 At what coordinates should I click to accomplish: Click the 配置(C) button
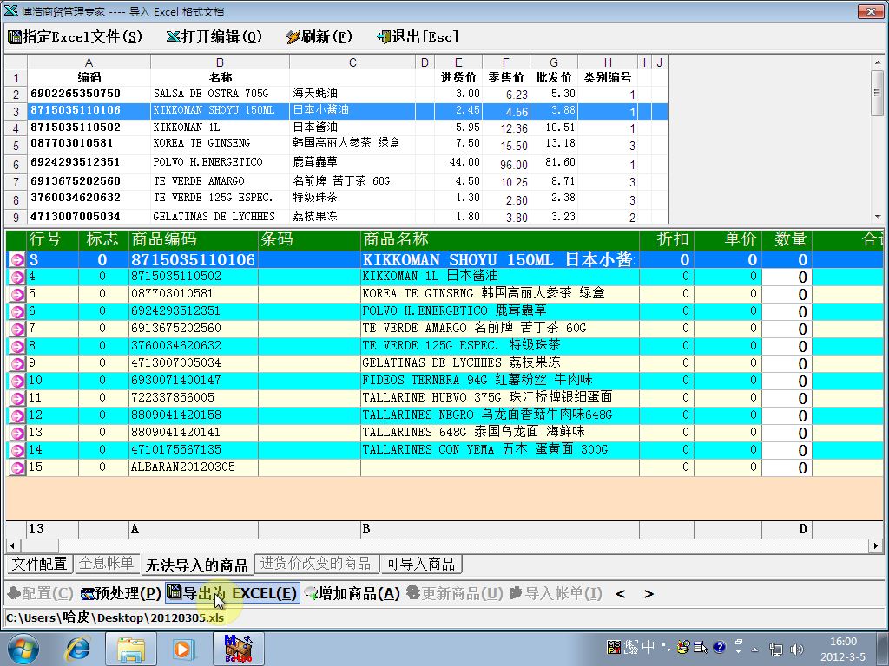click(x=40, y=593)
